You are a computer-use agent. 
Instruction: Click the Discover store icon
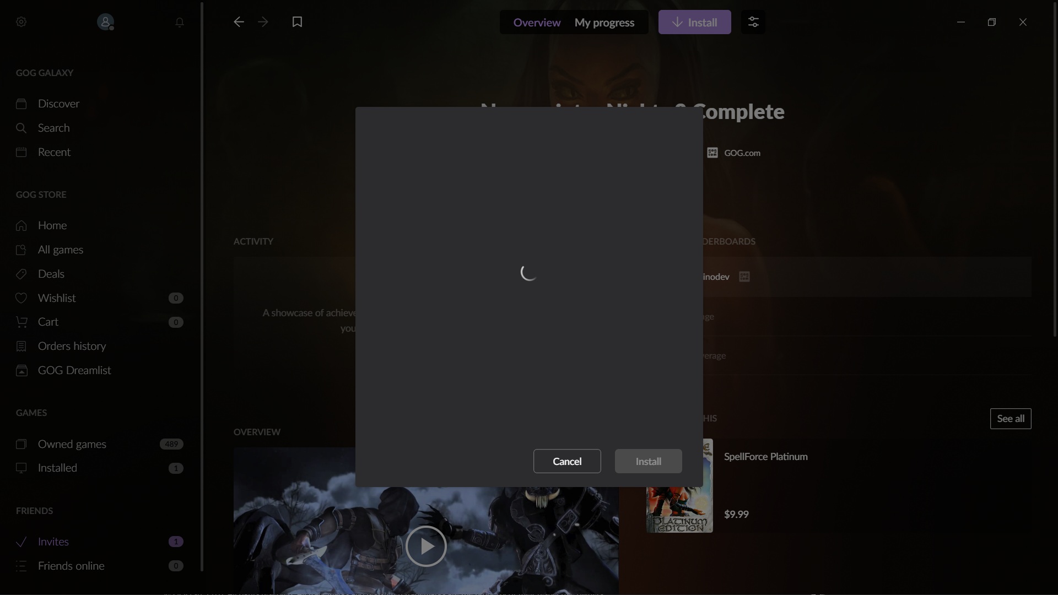tap(21, 104)
